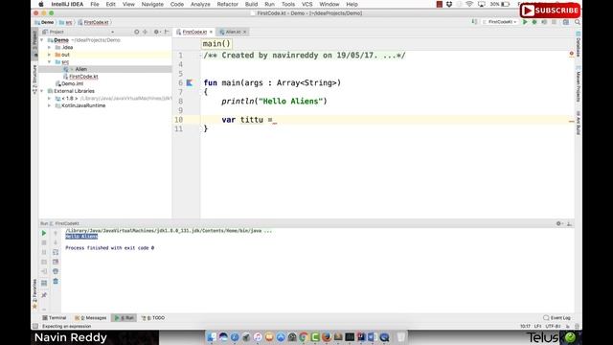
Task: Open the Refactor menu
Action: 228,4
